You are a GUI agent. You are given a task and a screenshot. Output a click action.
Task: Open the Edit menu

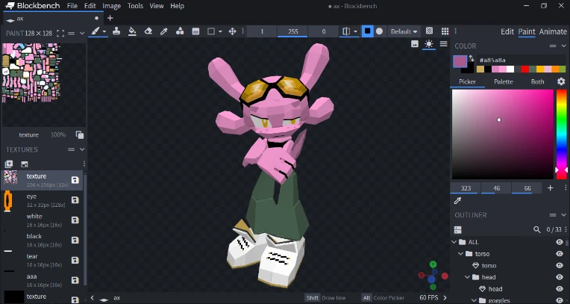click(90, 6)
